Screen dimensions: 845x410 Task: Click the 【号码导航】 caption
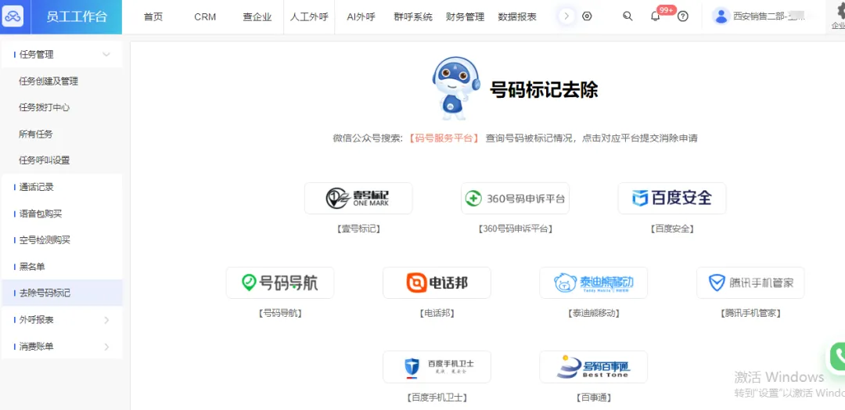coord(279,313)
